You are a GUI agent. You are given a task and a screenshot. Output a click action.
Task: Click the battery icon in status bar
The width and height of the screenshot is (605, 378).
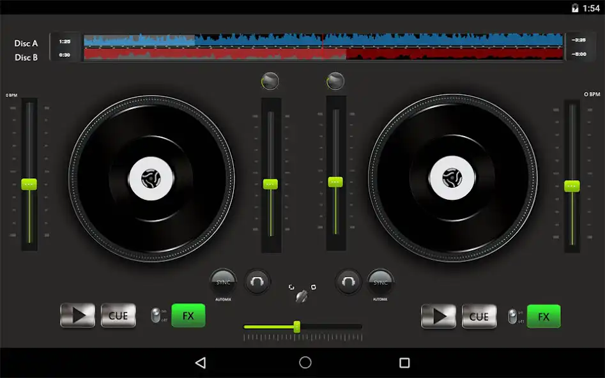[575, 8]
